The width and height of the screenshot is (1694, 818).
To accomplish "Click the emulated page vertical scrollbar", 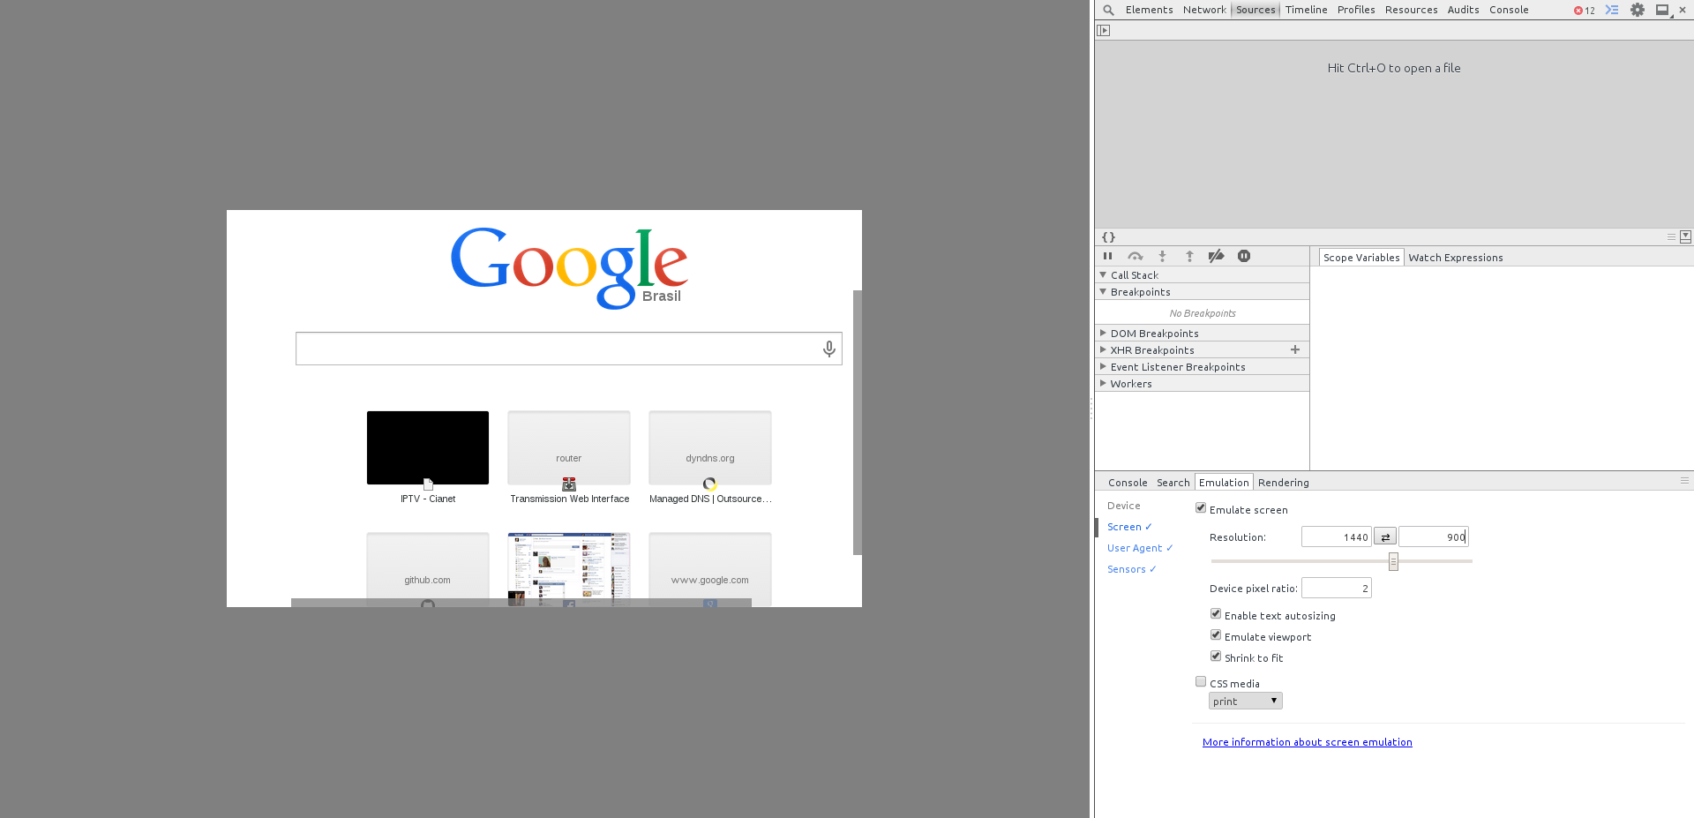I will 857,422.
